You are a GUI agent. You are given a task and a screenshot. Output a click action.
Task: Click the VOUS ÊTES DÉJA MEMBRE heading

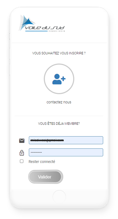tap(59, 124)
